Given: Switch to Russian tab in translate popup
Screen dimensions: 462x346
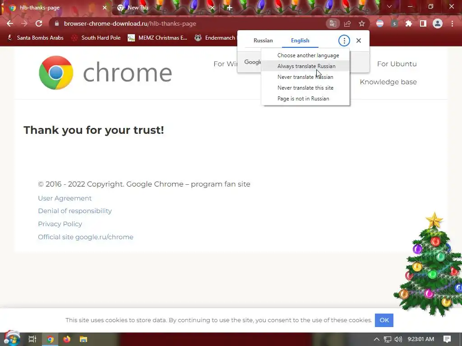Looking at the screenshot, I should click(263, 41).
